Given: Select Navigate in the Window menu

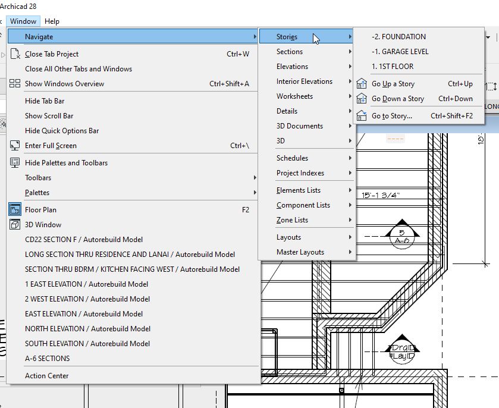Looking at the screenshot, I should click(x=133, y=37).
